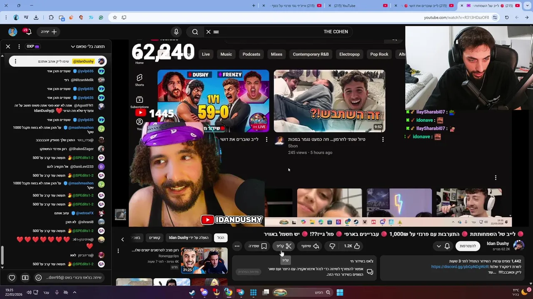Screen dimensions: 533x299
Task: Click the site info icon in address bar
Action: click(495, 17)
